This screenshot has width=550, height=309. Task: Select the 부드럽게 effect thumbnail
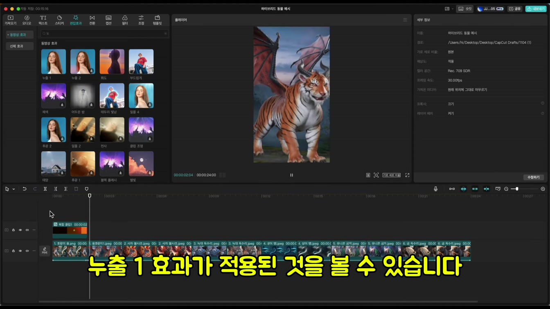pos(141,62)
